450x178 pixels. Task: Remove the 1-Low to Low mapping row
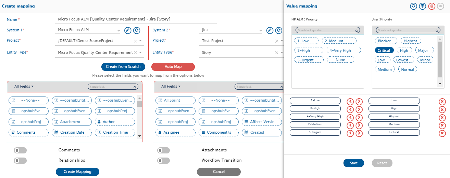click(x=442, y=101)
